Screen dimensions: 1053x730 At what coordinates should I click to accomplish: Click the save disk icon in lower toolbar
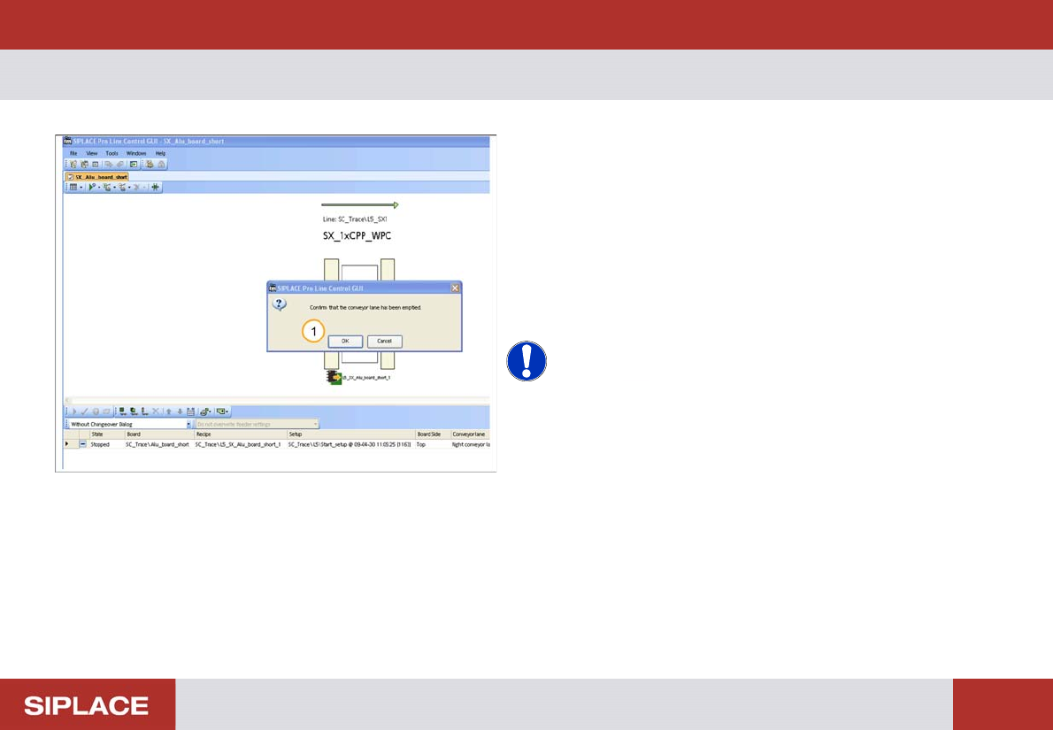191,411
